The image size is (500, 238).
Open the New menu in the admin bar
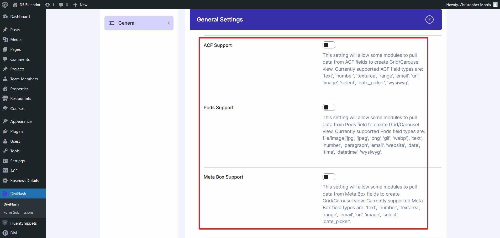tap(80, 4)
